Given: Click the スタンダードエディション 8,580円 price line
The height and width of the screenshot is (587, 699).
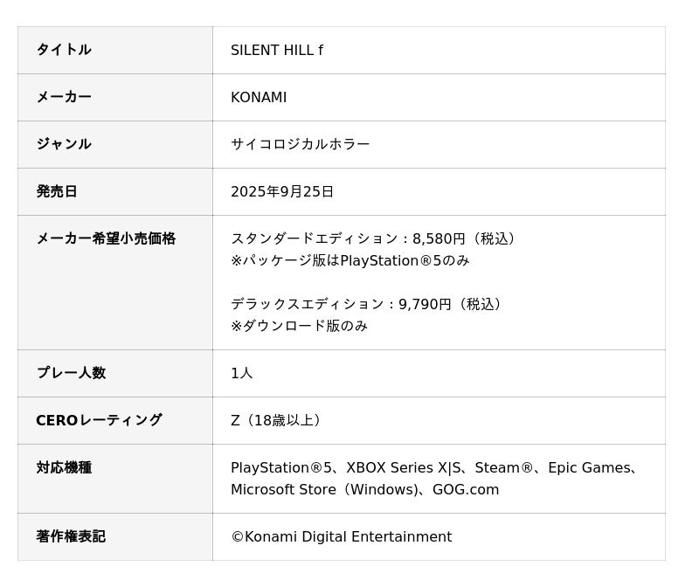Looking at the screenshot, I should click(x=373, y=238).
